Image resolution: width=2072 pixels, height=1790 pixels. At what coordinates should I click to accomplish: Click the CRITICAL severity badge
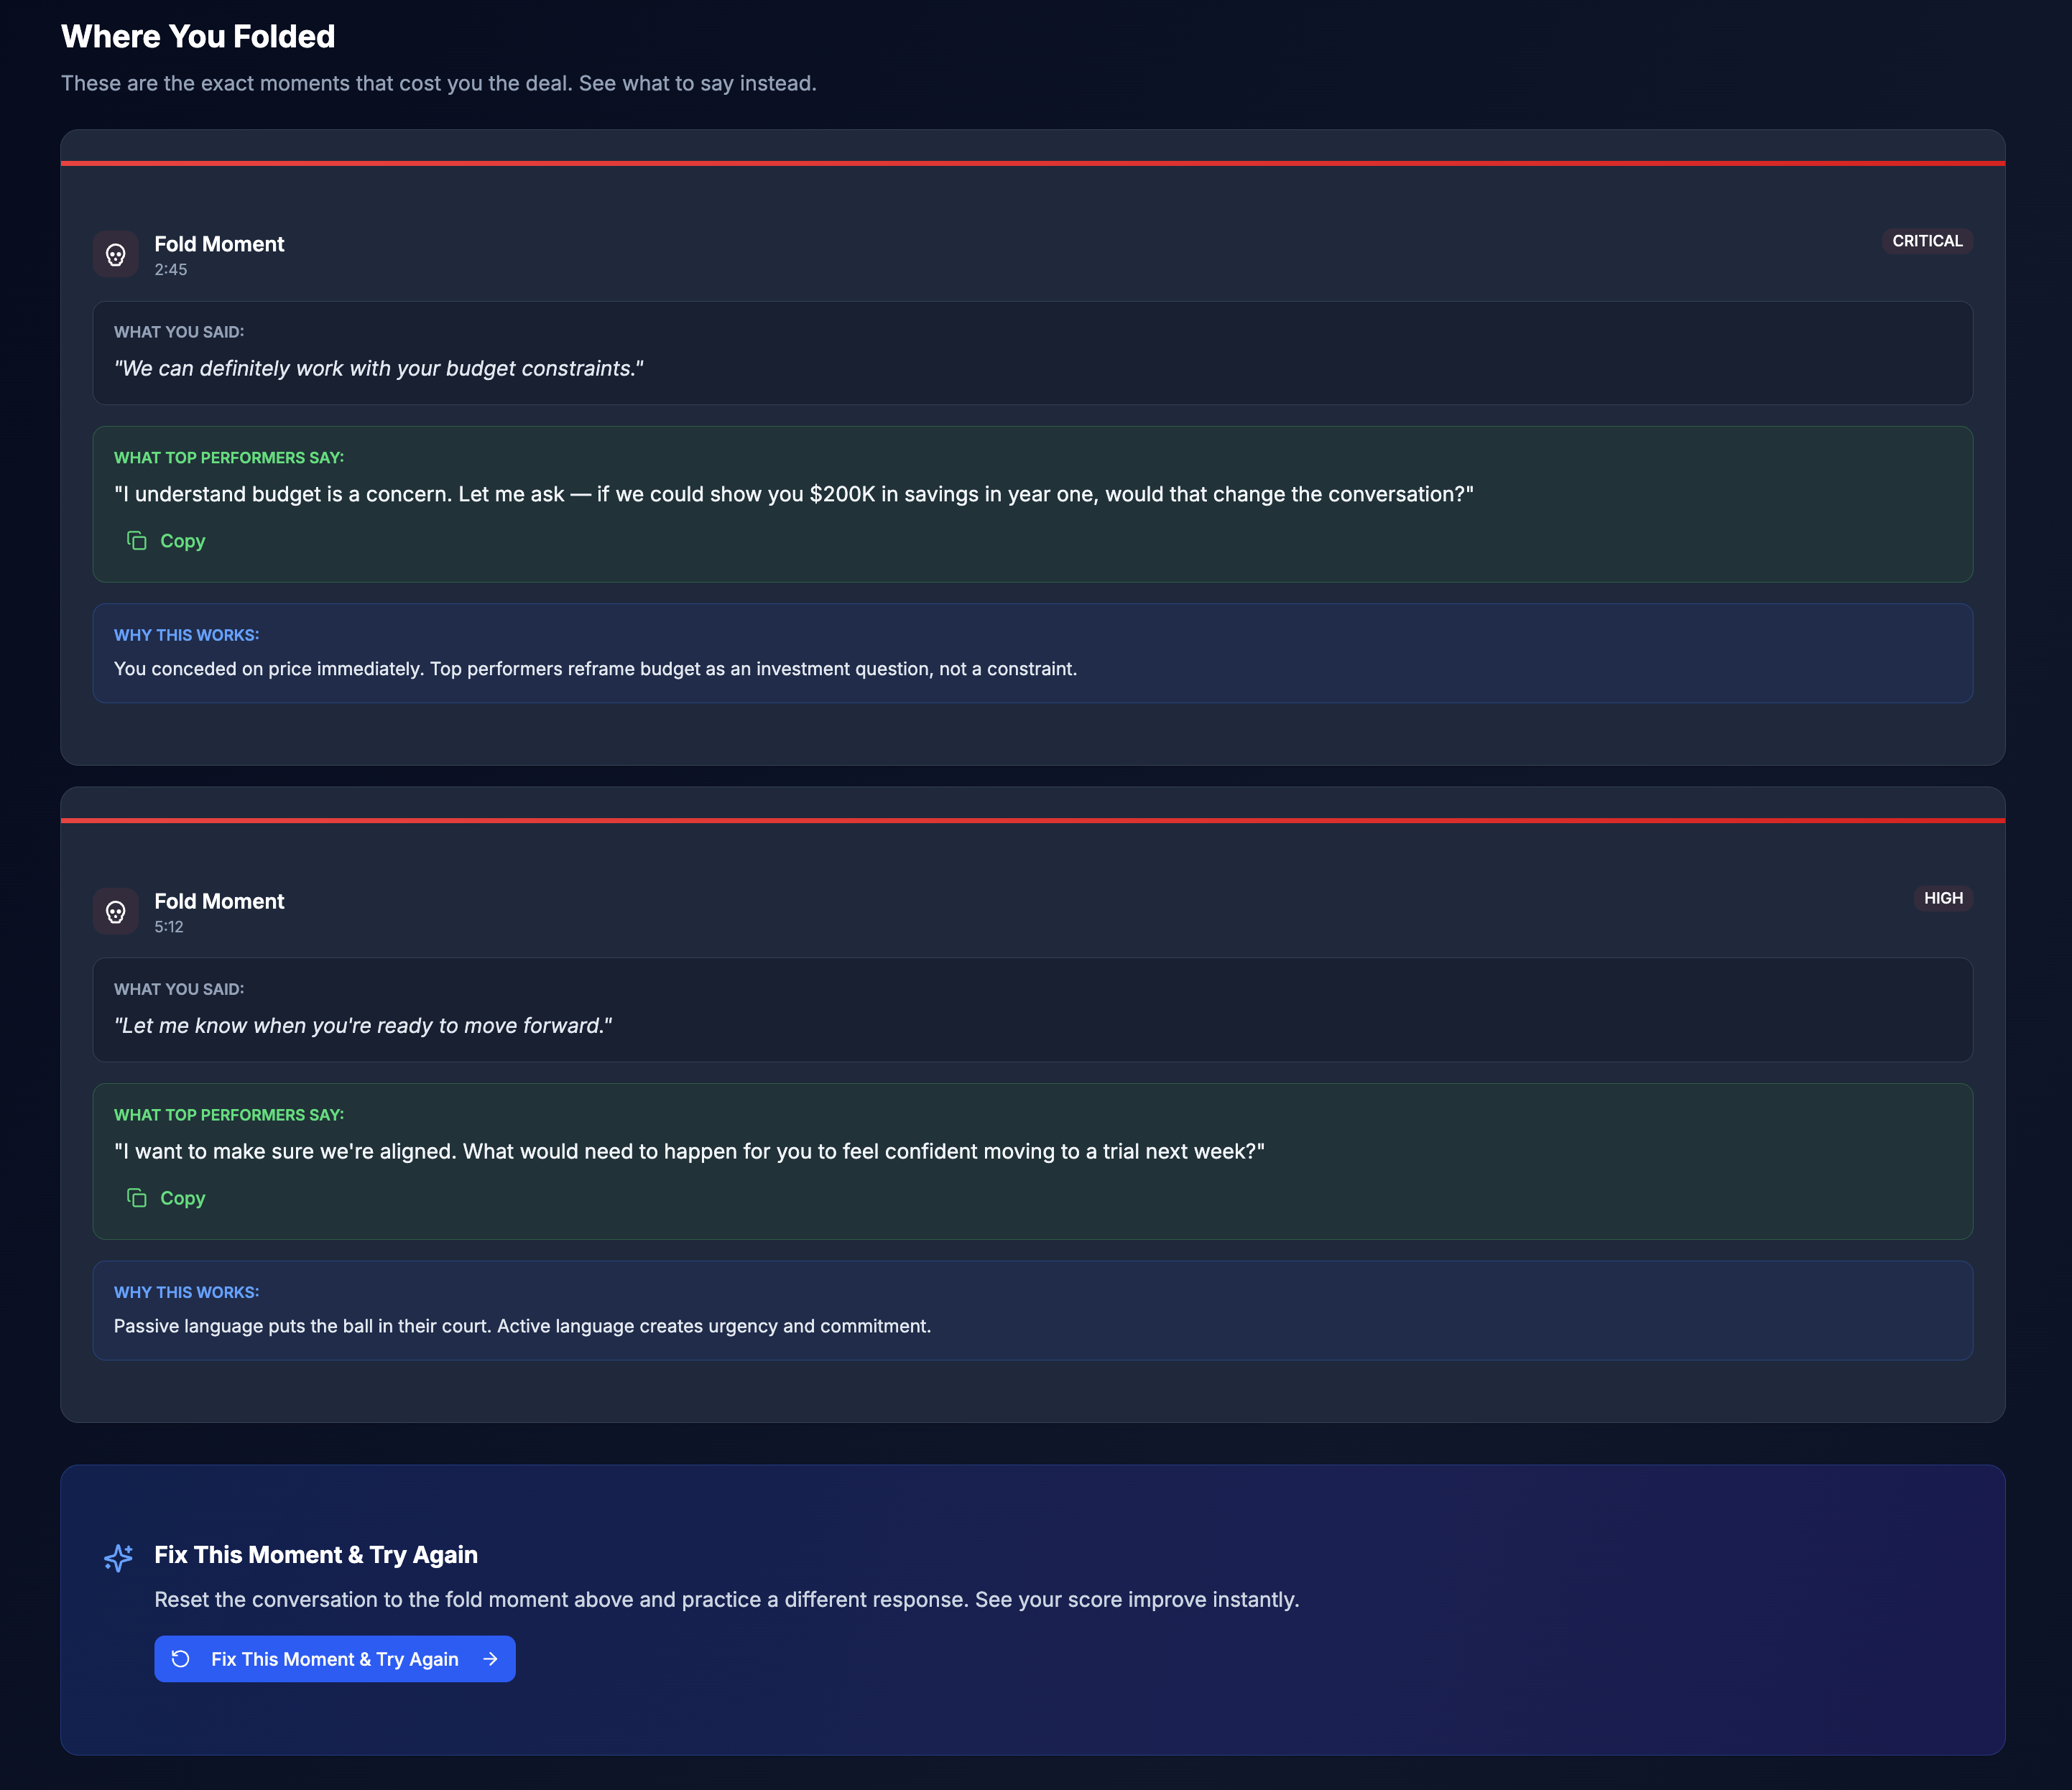click(1927, 241)
